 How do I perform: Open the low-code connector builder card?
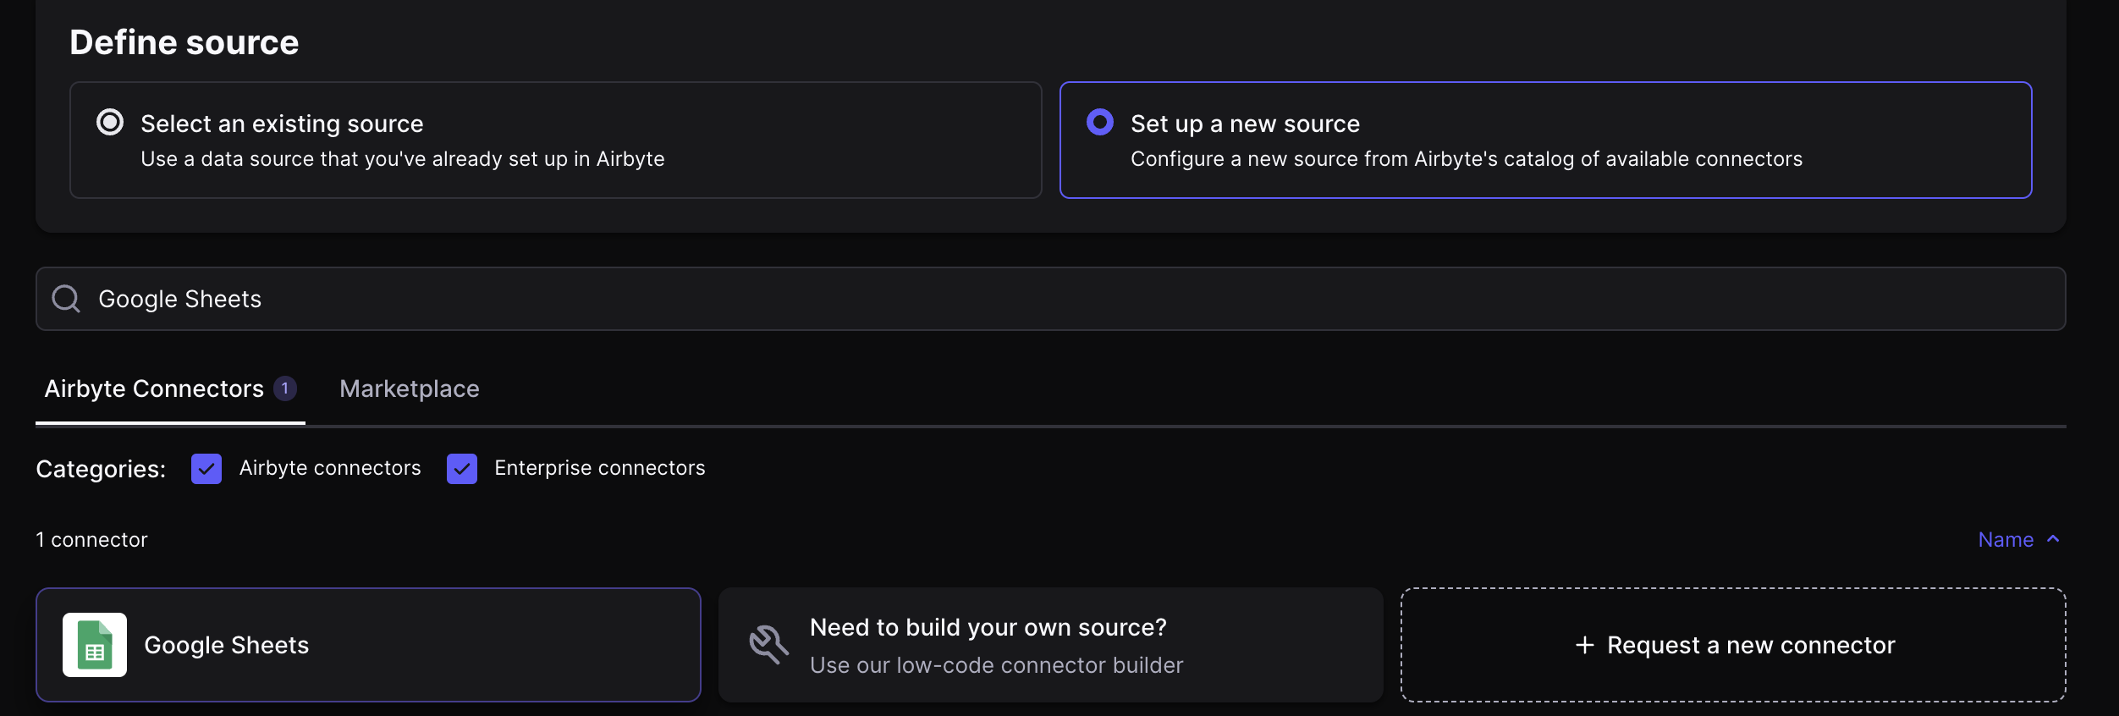(1049, 645)
